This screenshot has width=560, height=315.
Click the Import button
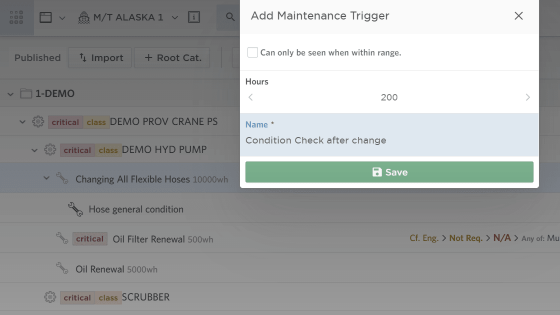pyautogui.click(x=99, y=57)
